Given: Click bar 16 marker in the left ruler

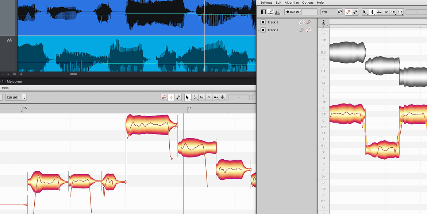Looking at the screenshot, I should pyautogui.click(x=24, y=108).
